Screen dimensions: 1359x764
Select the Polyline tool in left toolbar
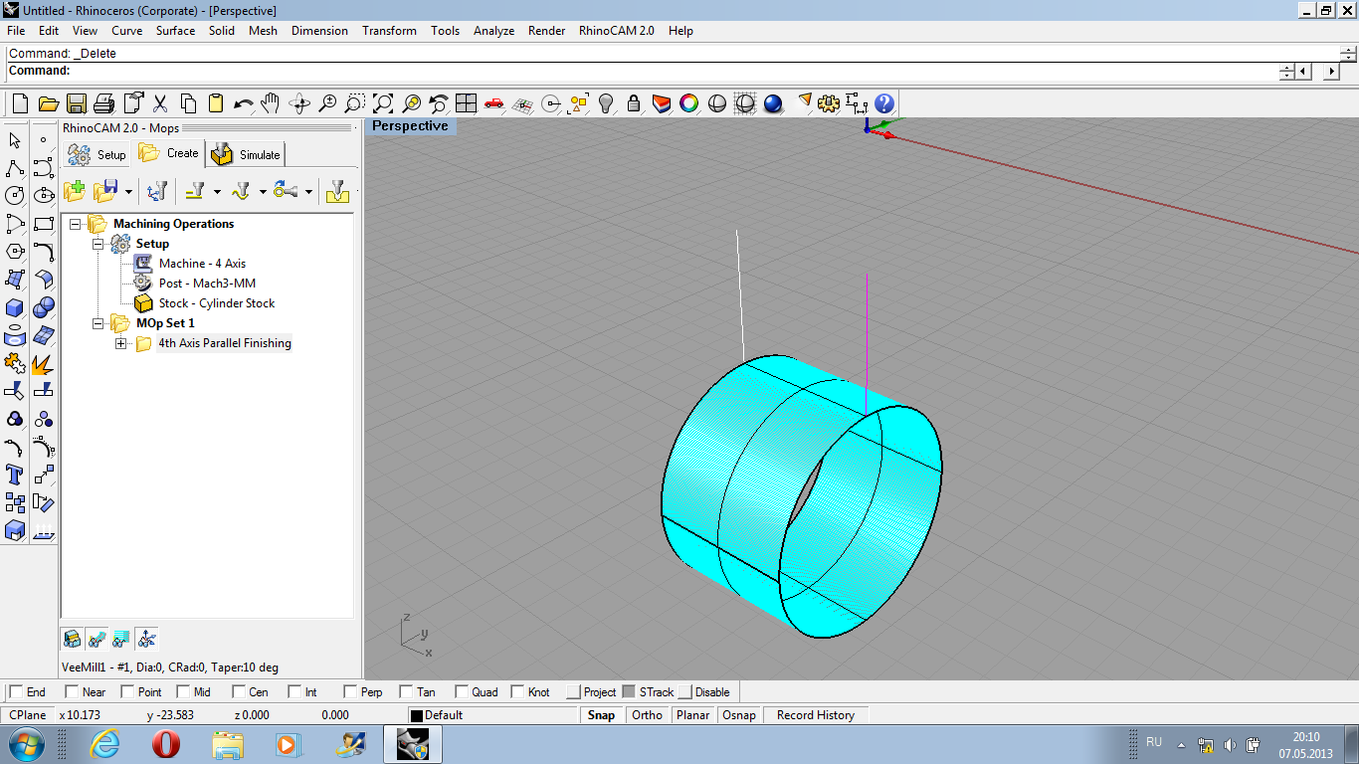click(x=15, y=168)
